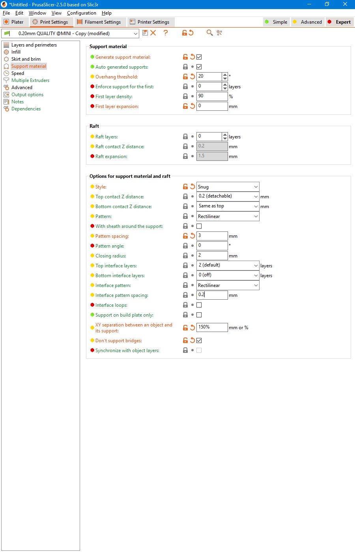Screen dimensions: 355x552
Task: Switch to the Filament Settings tab
Action: click(99, 22)
